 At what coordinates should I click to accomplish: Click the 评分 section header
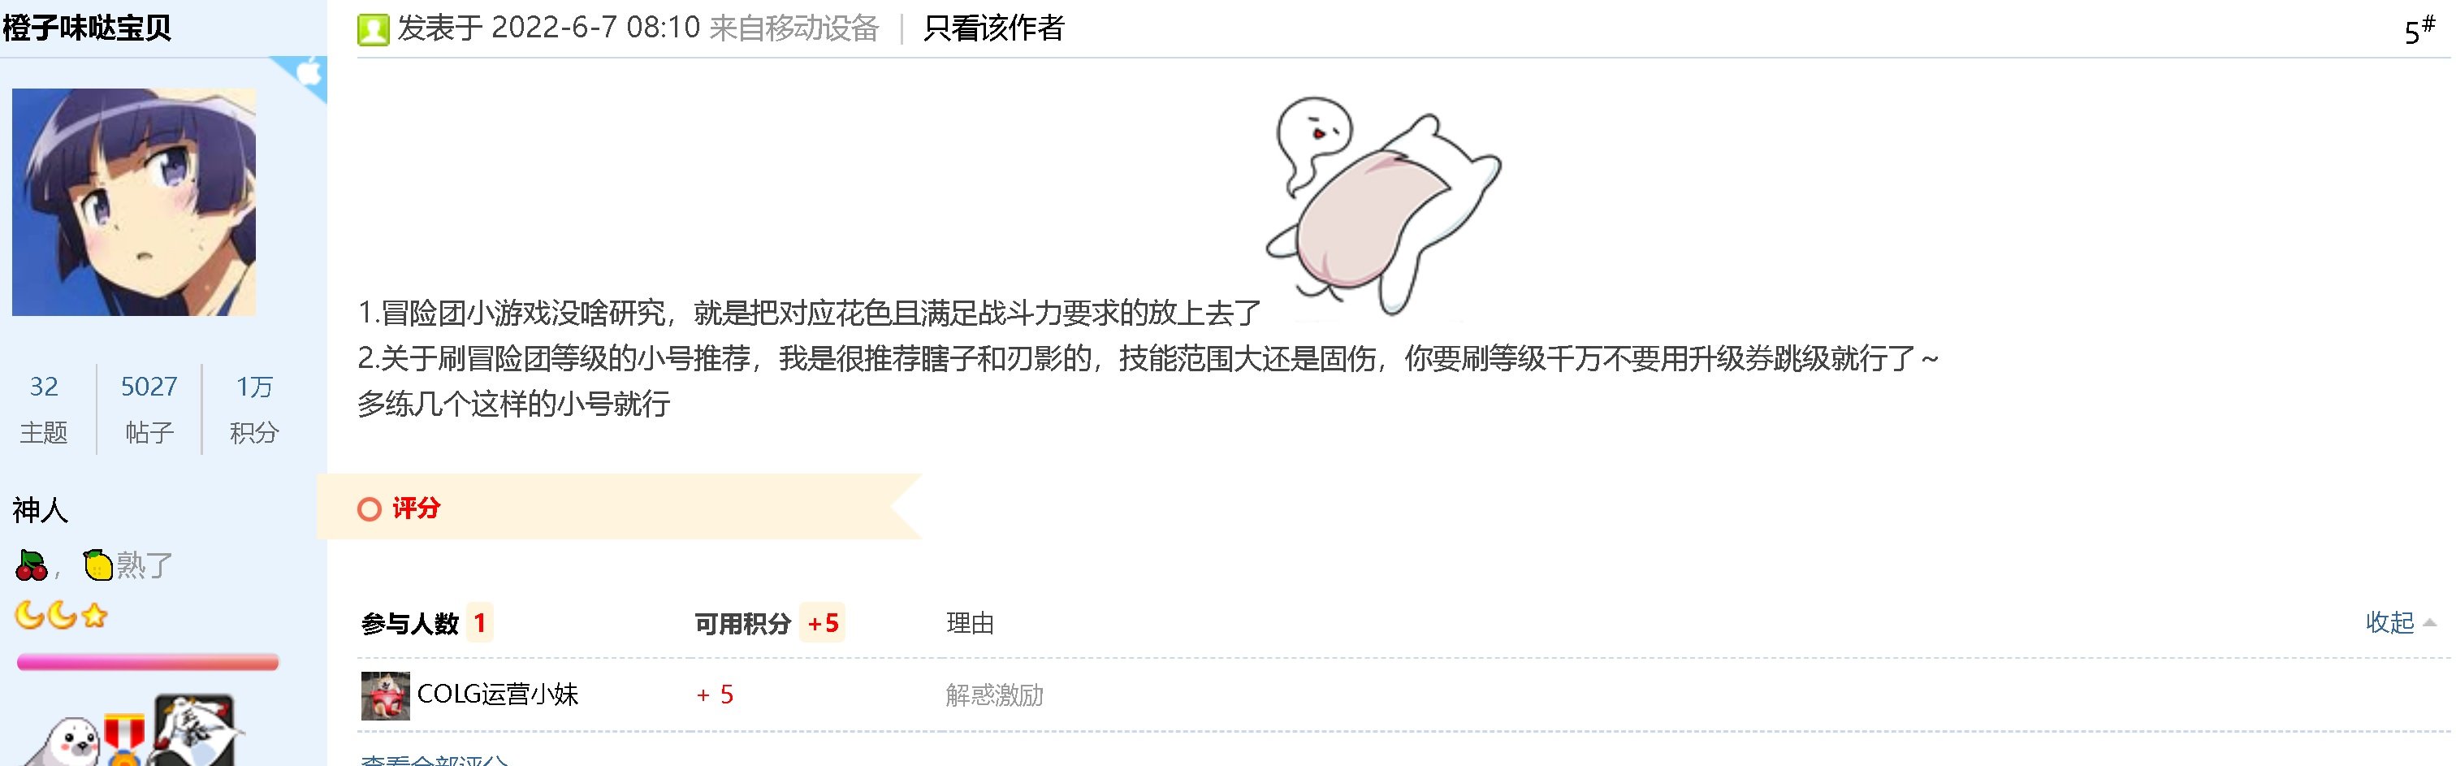click(416, 509)
